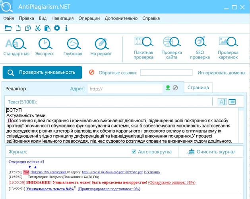The image size is (250, 199).
Task: Click the copy documents toolbar icon
Action: tap(28, 28)
